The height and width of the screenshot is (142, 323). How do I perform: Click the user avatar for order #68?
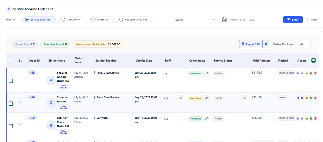pos(51,80)
